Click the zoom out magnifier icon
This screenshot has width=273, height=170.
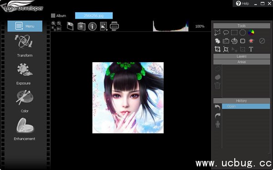pos(59,23)
